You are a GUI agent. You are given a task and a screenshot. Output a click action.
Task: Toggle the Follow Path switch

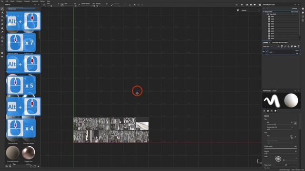click(x=286, y=165)
